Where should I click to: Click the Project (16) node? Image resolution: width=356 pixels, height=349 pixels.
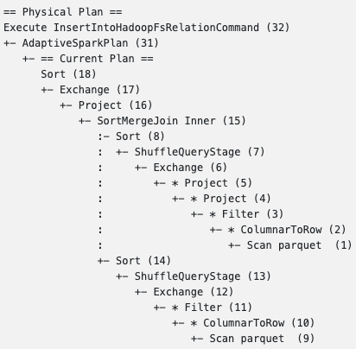click(115, 105)
